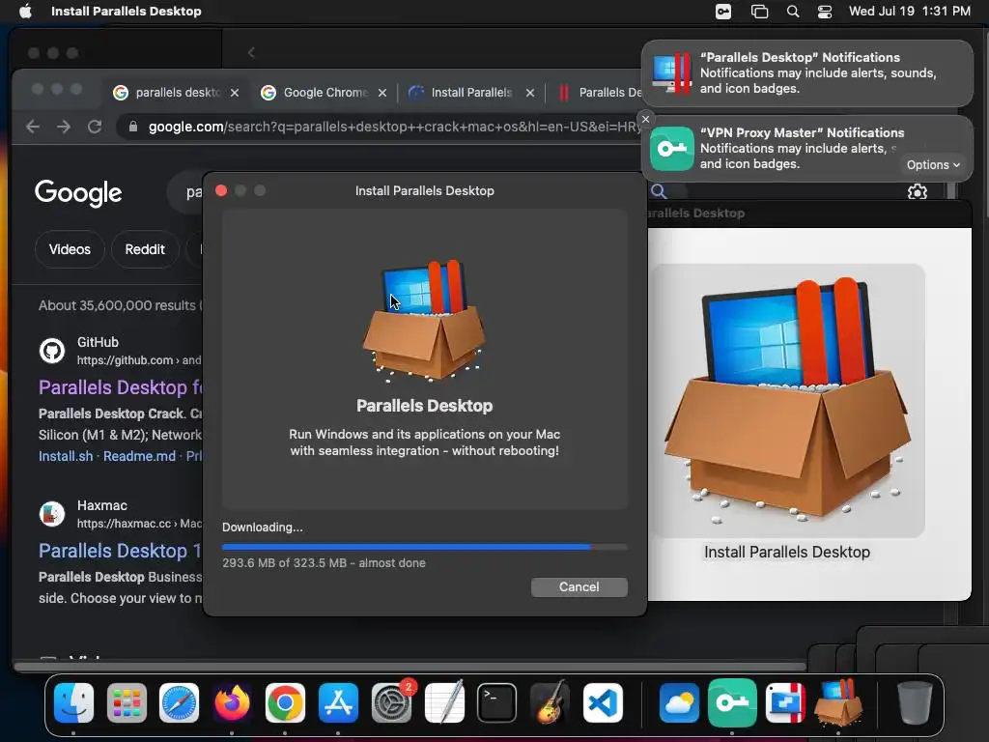Go forward in Chrome
The height and width of the screenshot is (742, 989).
point(64,127)
